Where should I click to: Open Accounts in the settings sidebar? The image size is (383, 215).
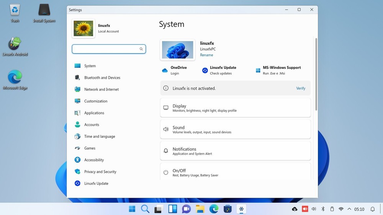click(92, 125)
